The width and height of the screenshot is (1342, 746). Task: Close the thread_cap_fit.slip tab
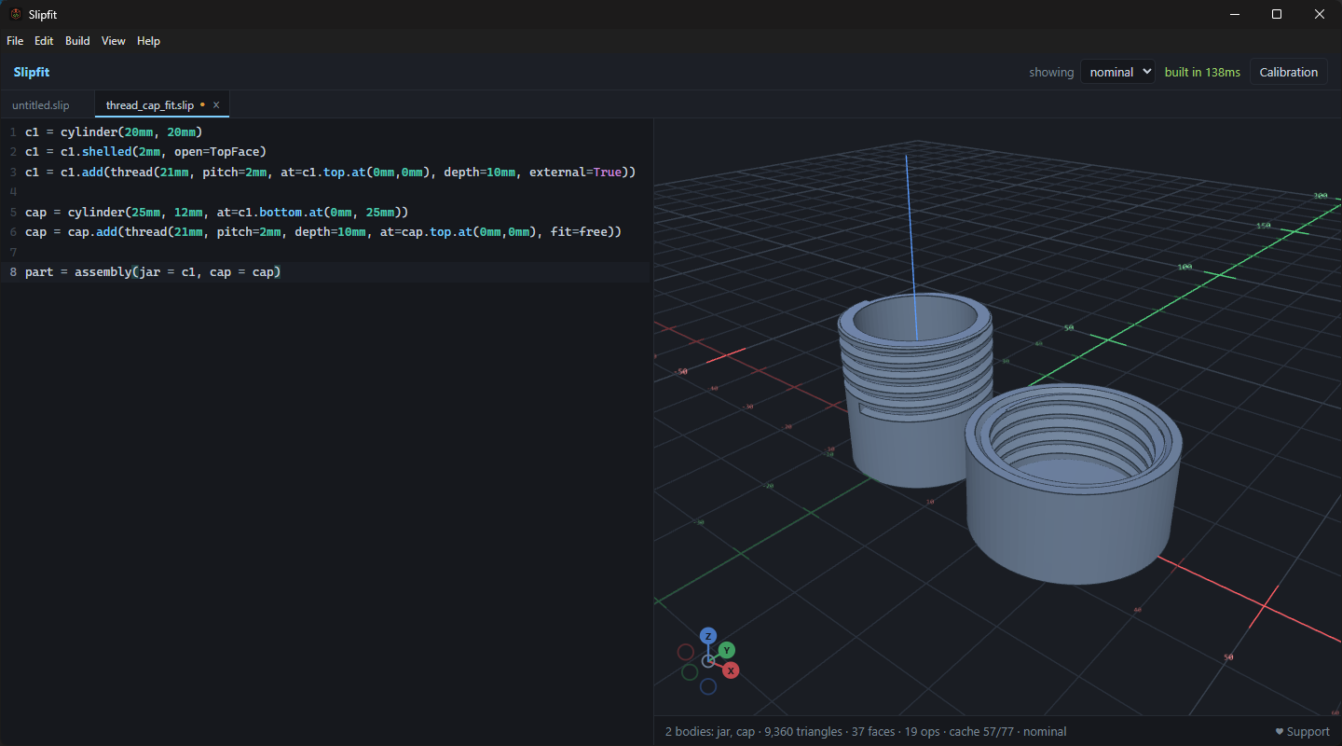point(216,105)
